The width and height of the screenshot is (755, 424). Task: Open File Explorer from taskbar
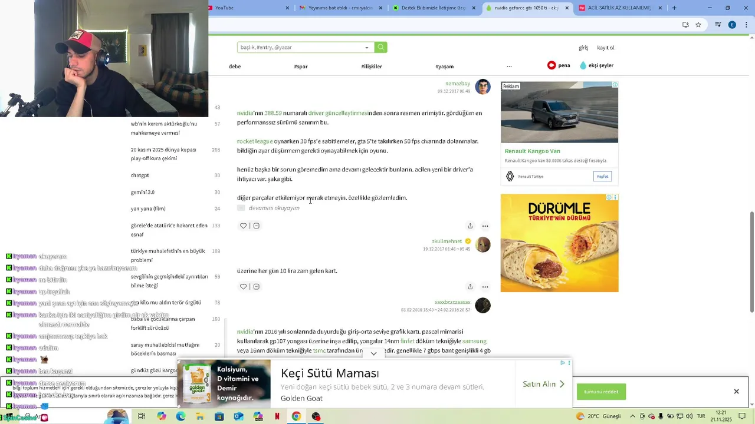click(x=200, y=416)
